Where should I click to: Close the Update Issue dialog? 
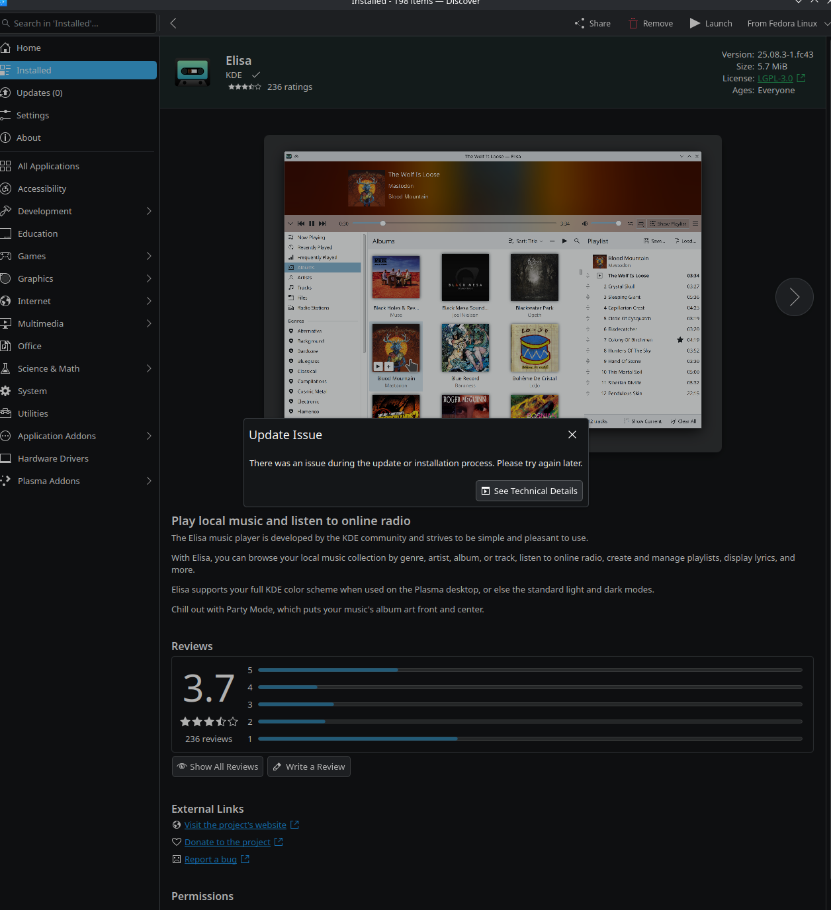[x=572, y=434]
